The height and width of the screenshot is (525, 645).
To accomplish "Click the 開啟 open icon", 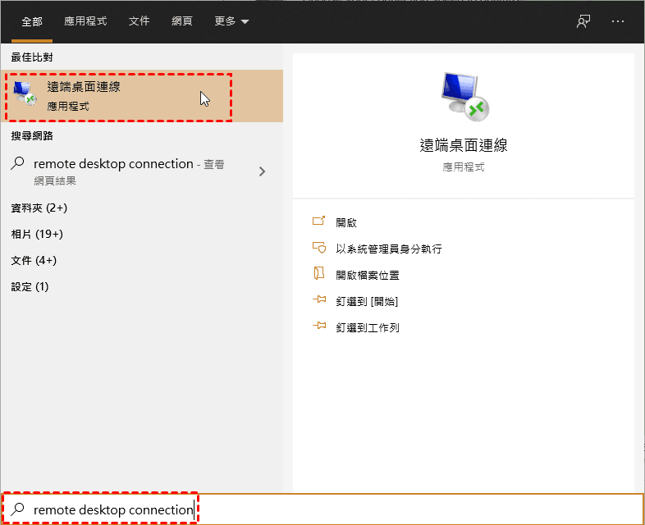I will click(318, 221).
